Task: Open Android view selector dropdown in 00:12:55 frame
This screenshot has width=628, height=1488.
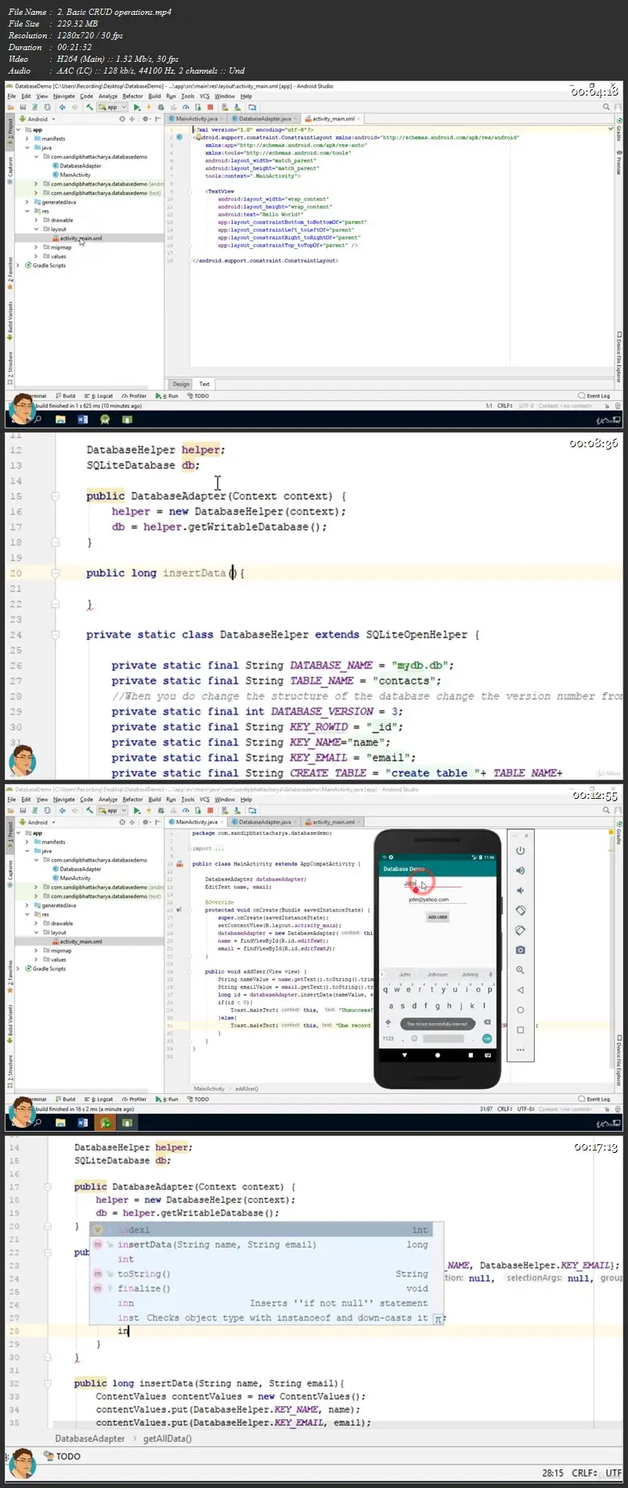Action: point(38,822)
